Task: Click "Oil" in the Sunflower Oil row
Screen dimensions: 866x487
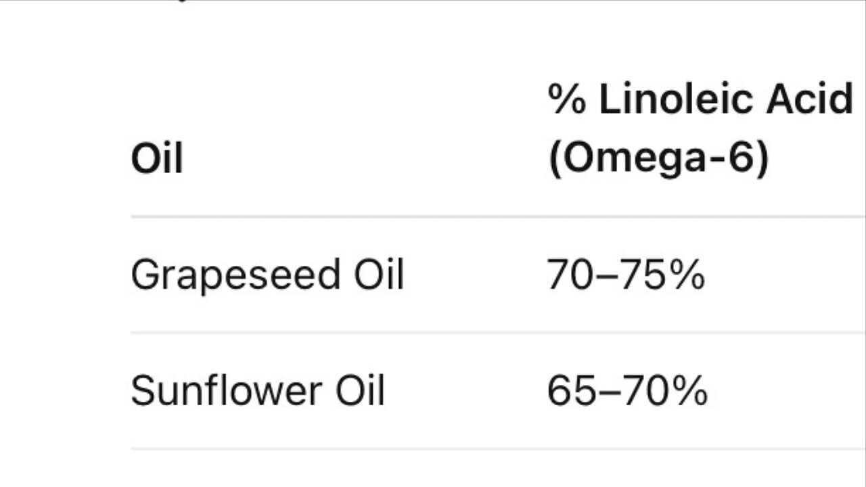Action: [x=360, y=391]
